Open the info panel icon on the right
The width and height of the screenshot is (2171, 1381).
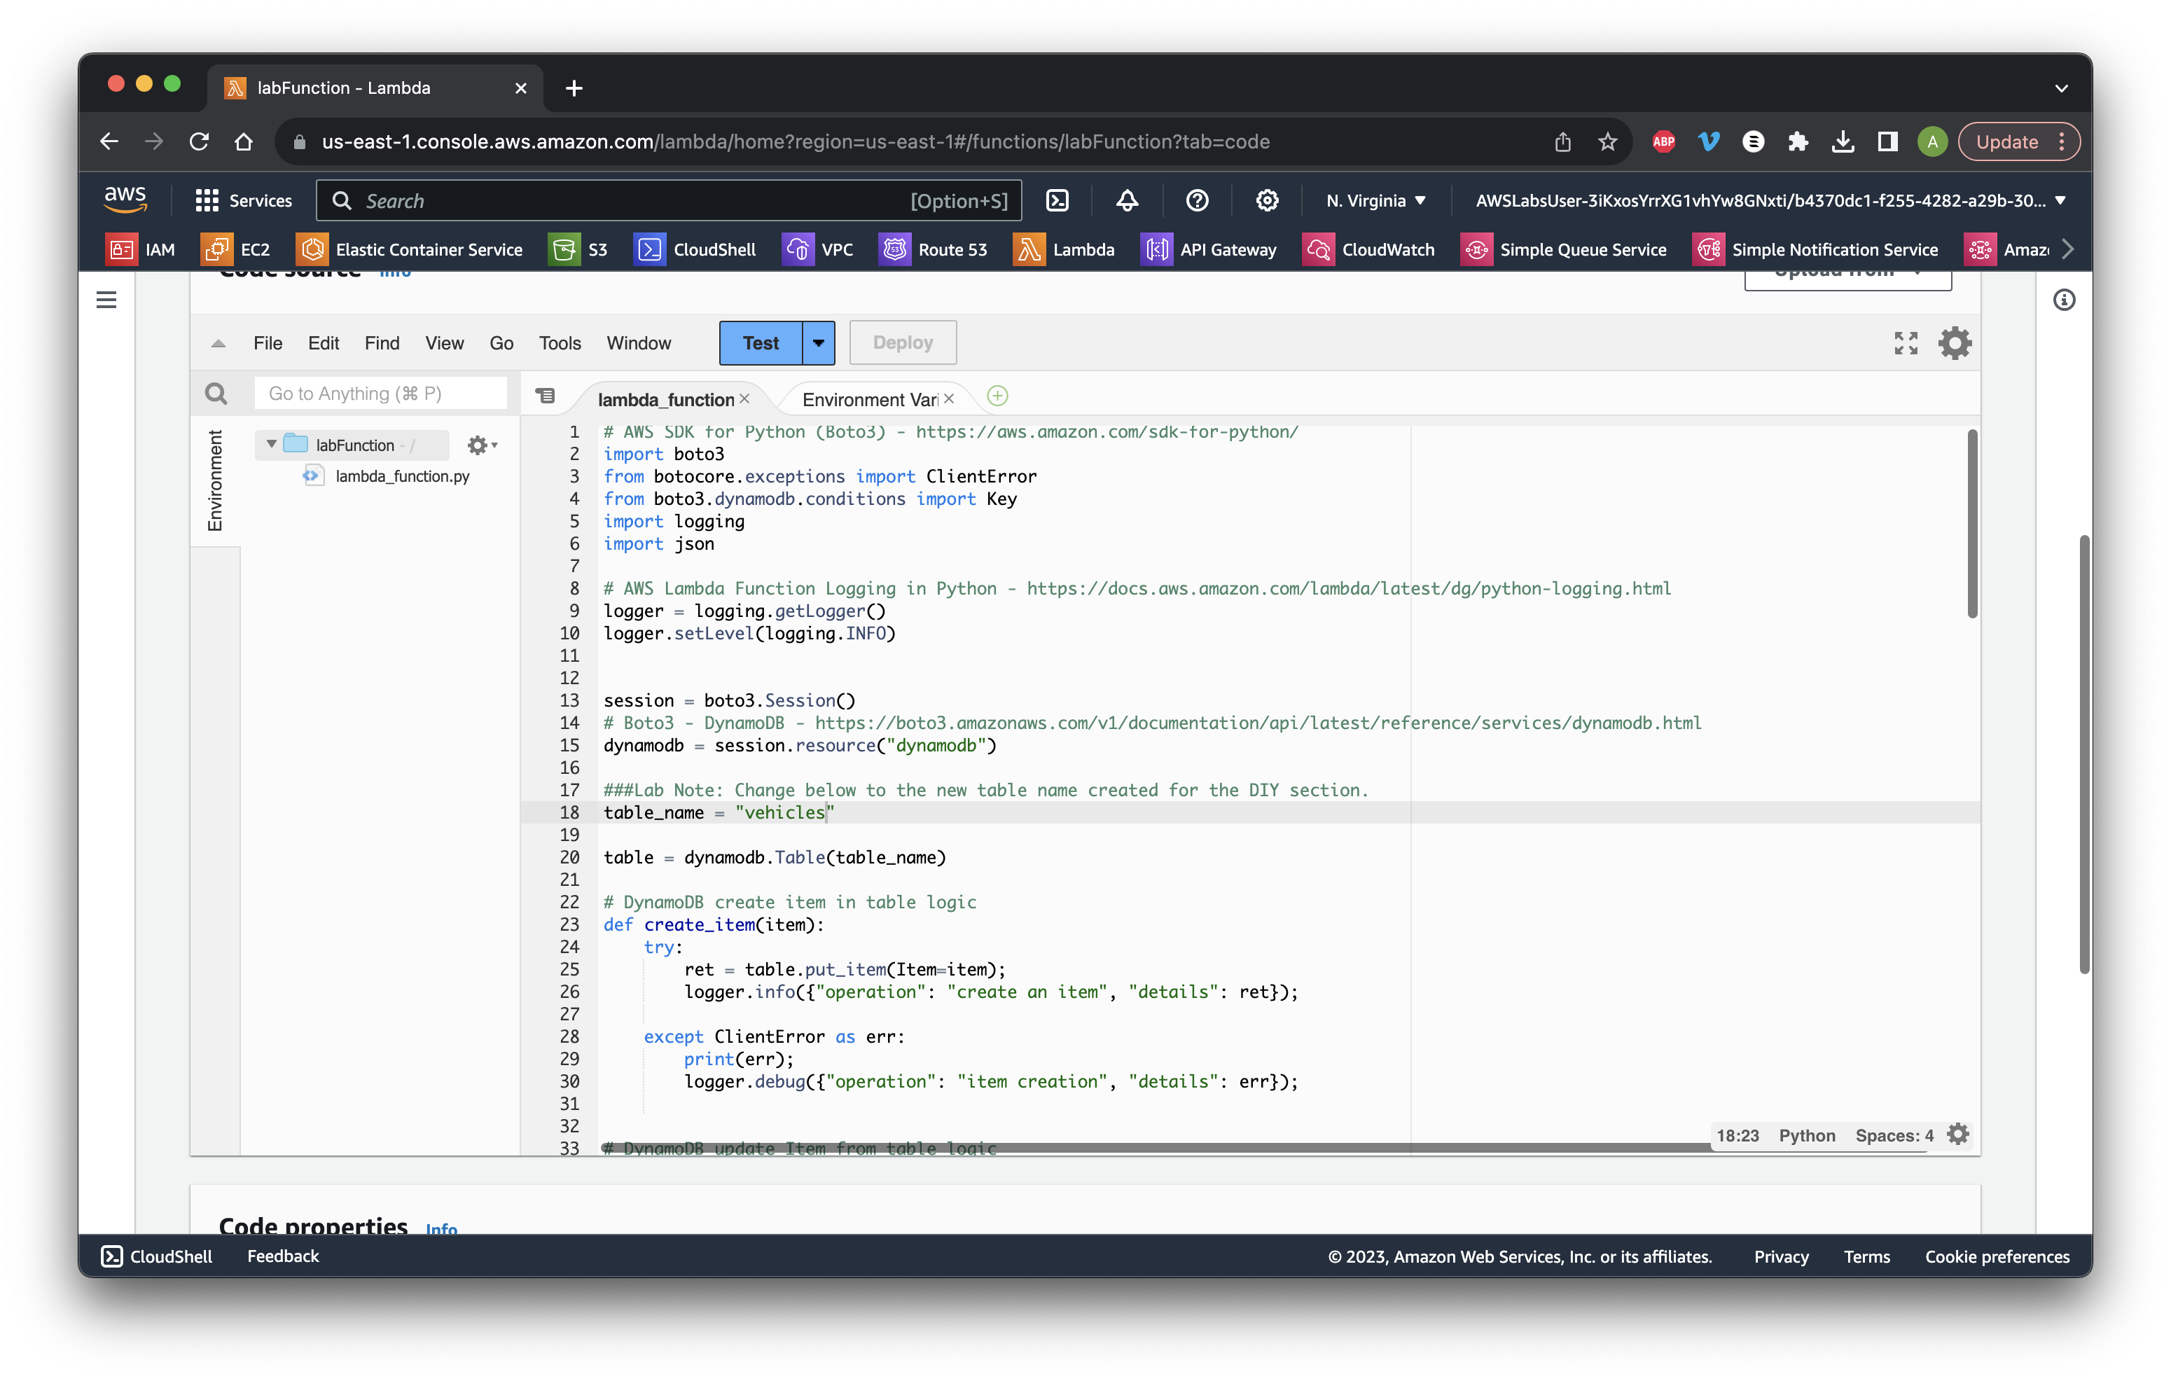coord(2064,300)
